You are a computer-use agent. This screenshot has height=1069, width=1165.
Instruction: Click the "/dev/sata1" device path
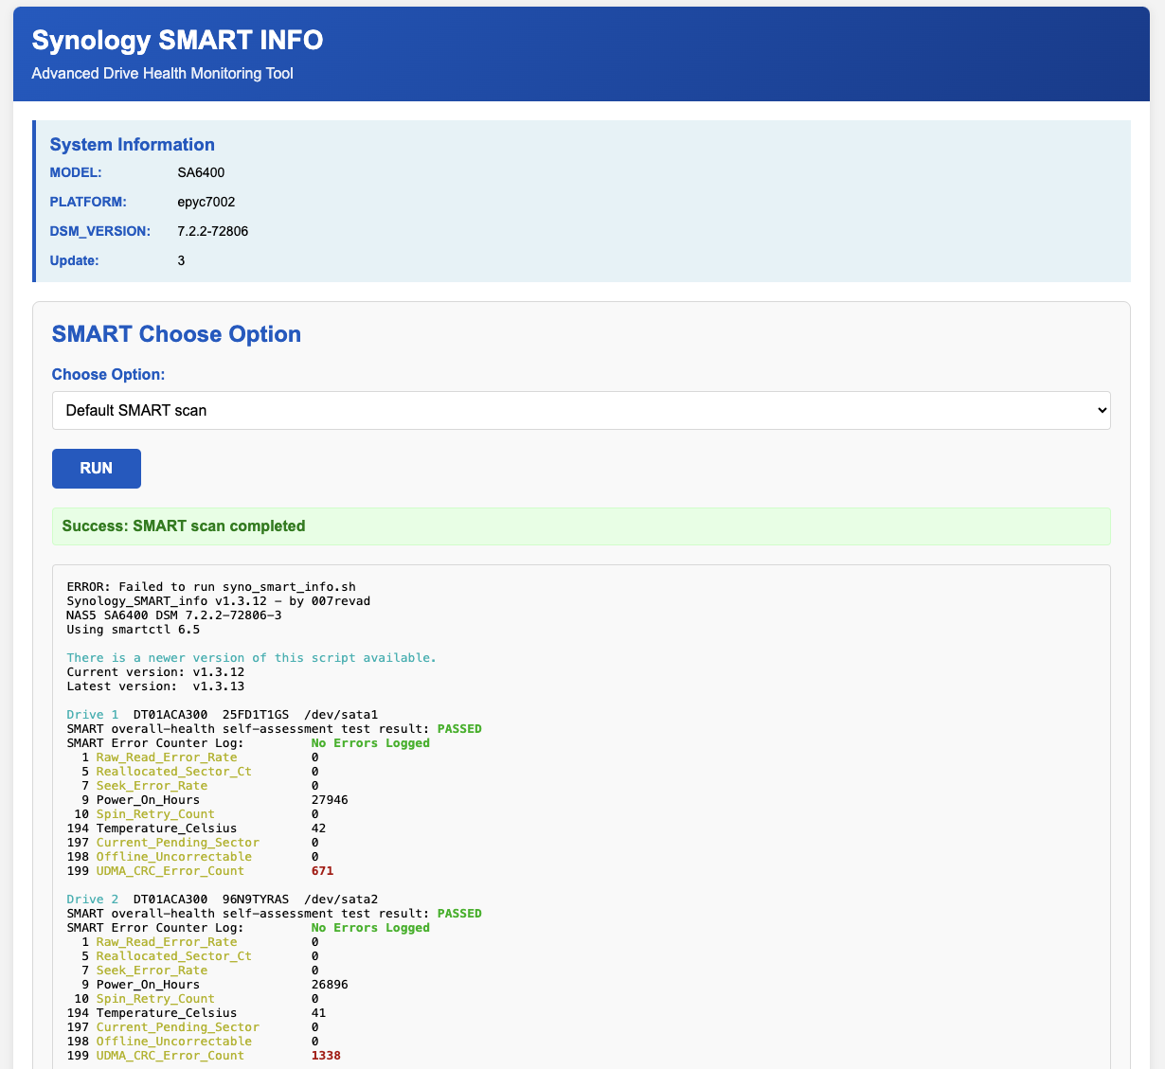pyautogui.click(x=341, y=715)
